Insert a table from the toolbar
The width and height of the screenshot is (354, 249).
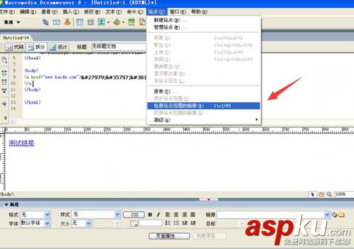(79, 22)
